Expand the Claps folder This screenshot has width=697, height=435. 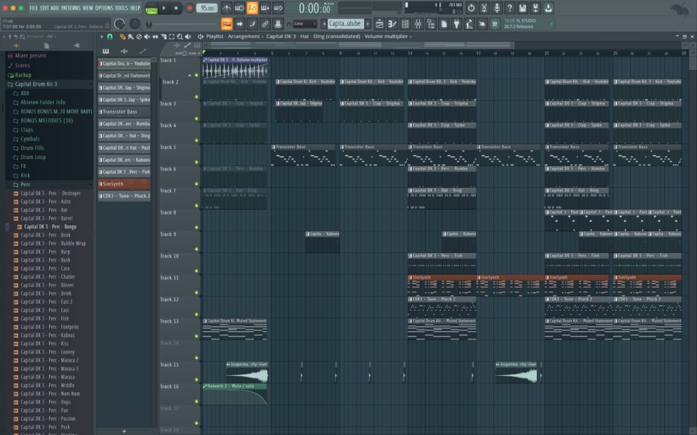[x=27, y=130]
